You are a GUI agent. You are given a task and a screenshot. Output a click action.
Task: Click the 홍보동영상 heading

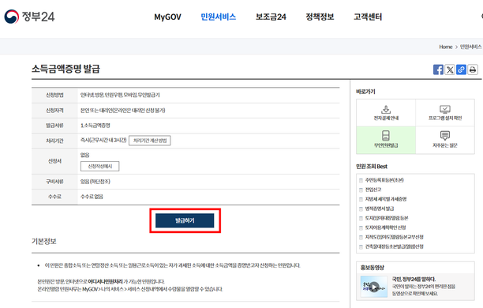(373, 268)
